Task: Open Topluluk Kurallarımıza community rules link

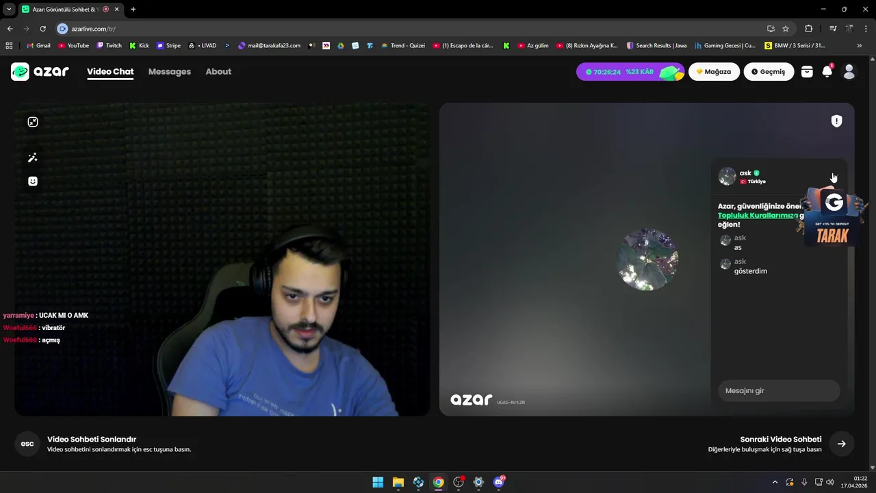Action: tap(758, 215)
